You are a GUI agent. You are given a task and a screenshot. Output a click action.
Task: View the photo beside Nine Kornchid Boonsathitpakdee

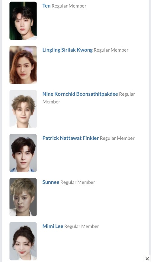pyautogui.click(x=23, y=109)
